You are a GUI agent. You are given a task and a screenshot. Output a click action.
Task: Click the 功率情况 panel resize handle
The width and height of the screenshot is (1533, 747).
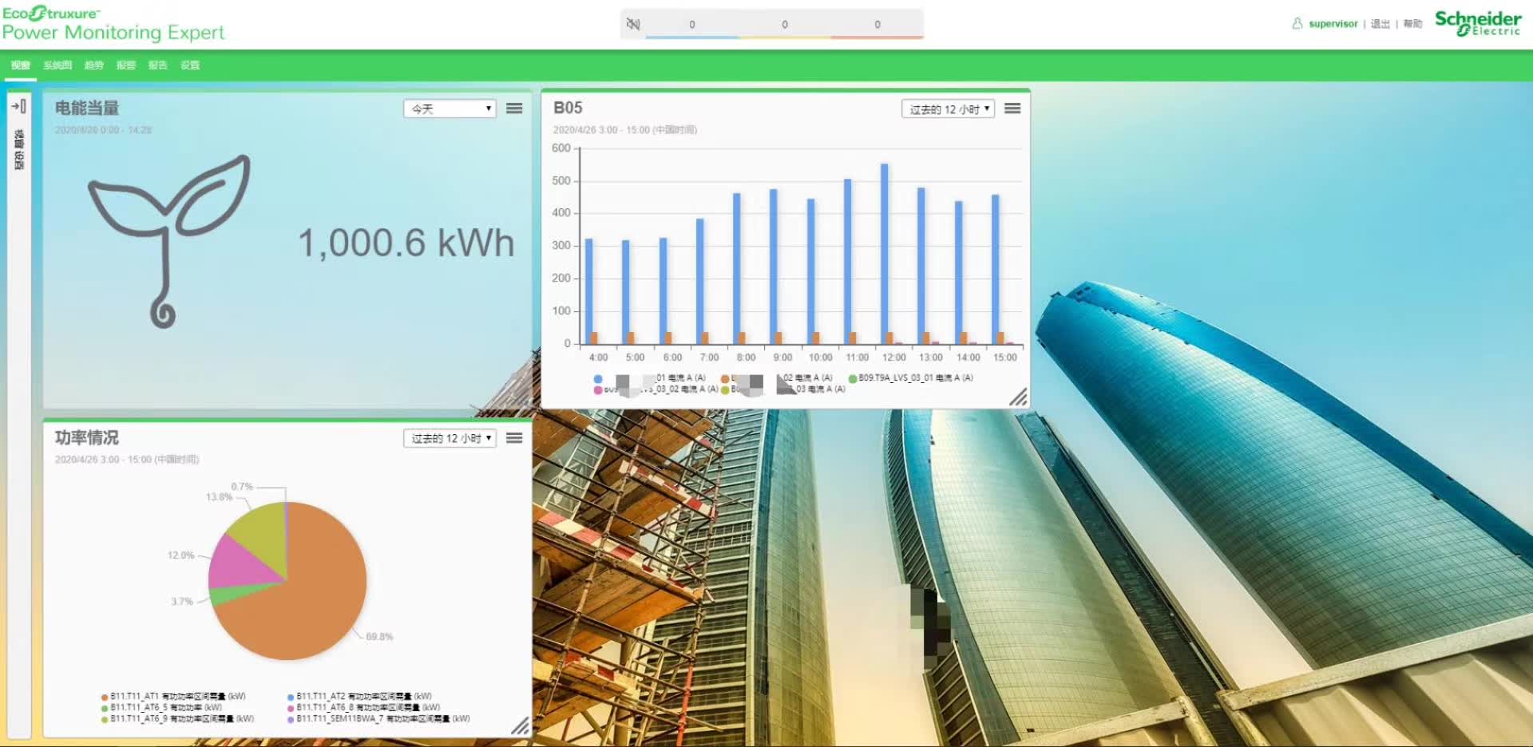tap(520, 725)
